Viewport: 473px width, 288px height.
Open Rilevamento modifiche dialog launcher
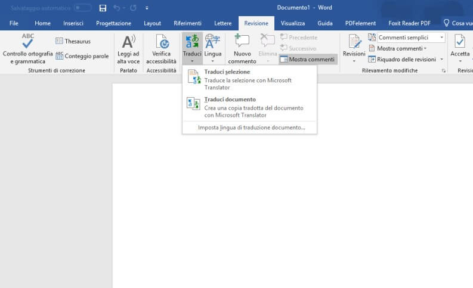443,70
